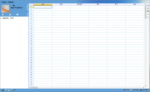This screenshot has width=150, height=92.
Task: Click the green online status indicator
Action: click(11, 6)
